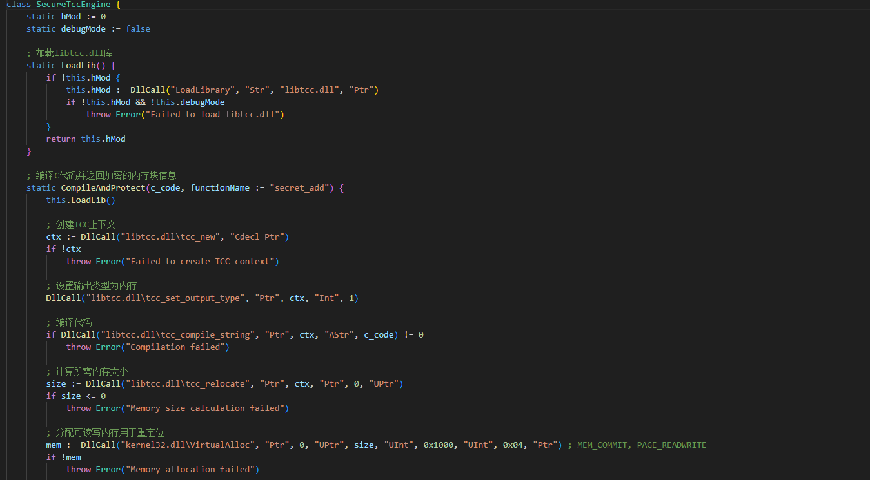The height and width of the screenshot is (480, 870).
Task: Click the 0x1000 hex value
Action: tap(439, 445)
